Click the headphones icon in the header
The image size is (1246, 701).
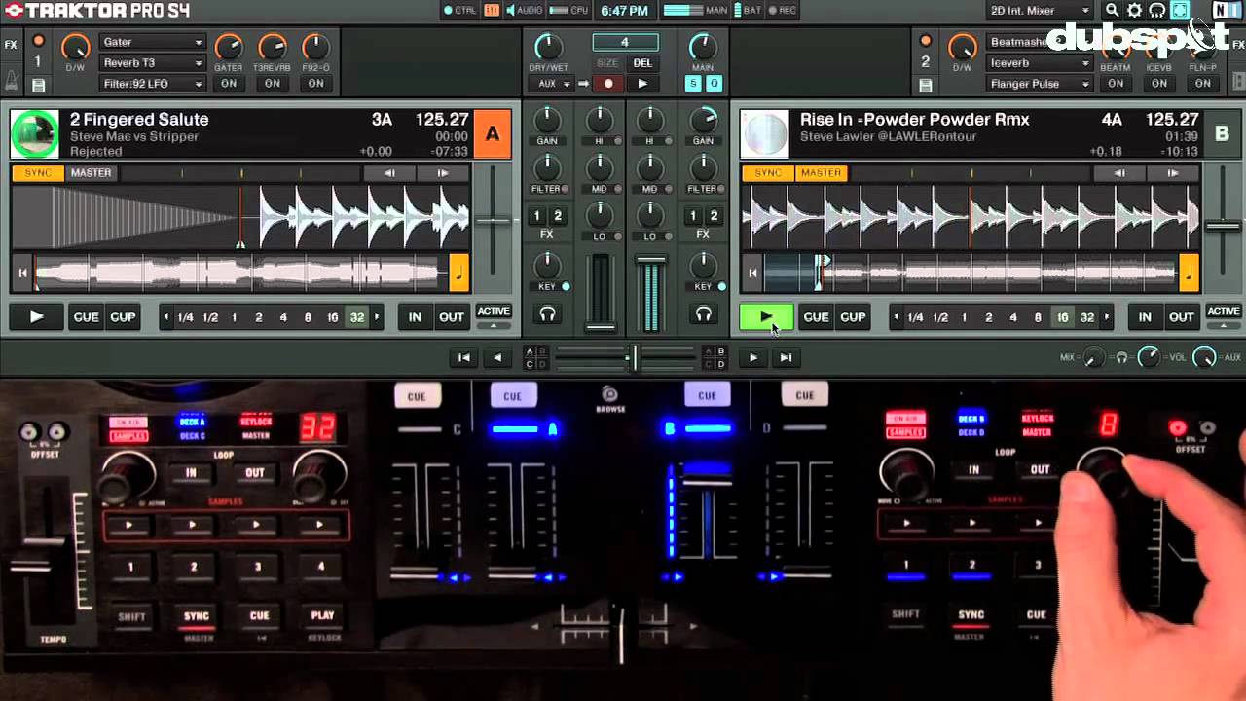[1156, 11]
